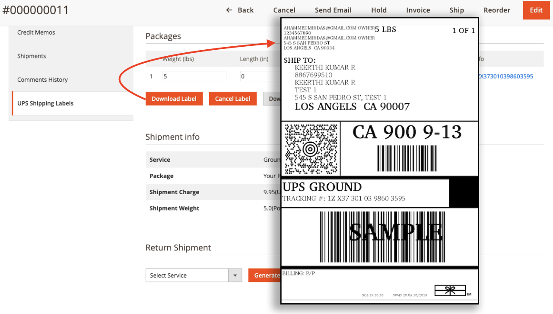Click the Packages section heading
The image size is (553, 314).
pyautogui.click(x=163, y=36)
